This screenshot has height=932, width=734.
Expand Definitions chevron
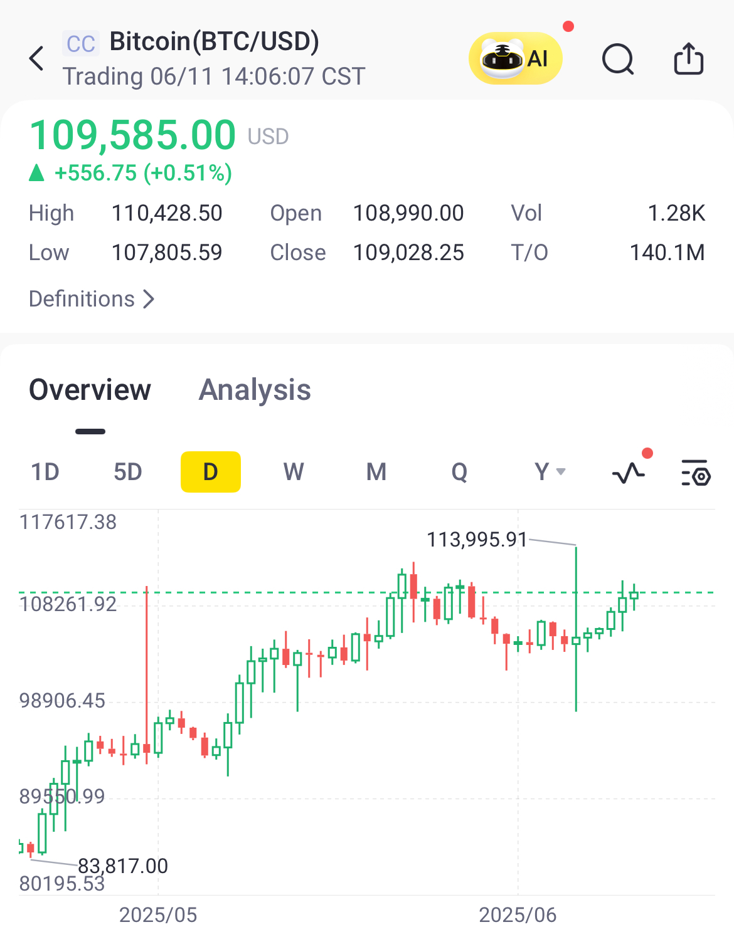point(92,299)
